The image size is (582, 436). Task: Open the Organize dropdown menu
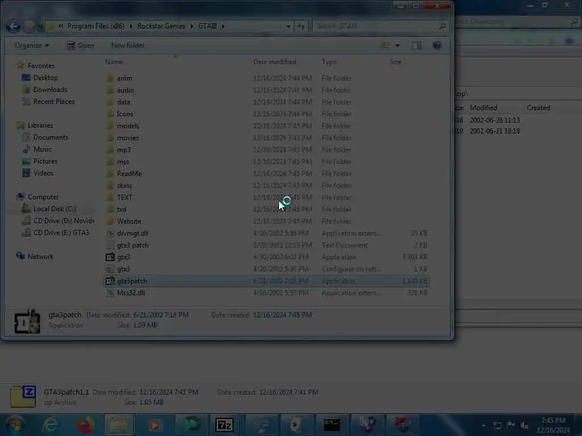tap(32, 45)
